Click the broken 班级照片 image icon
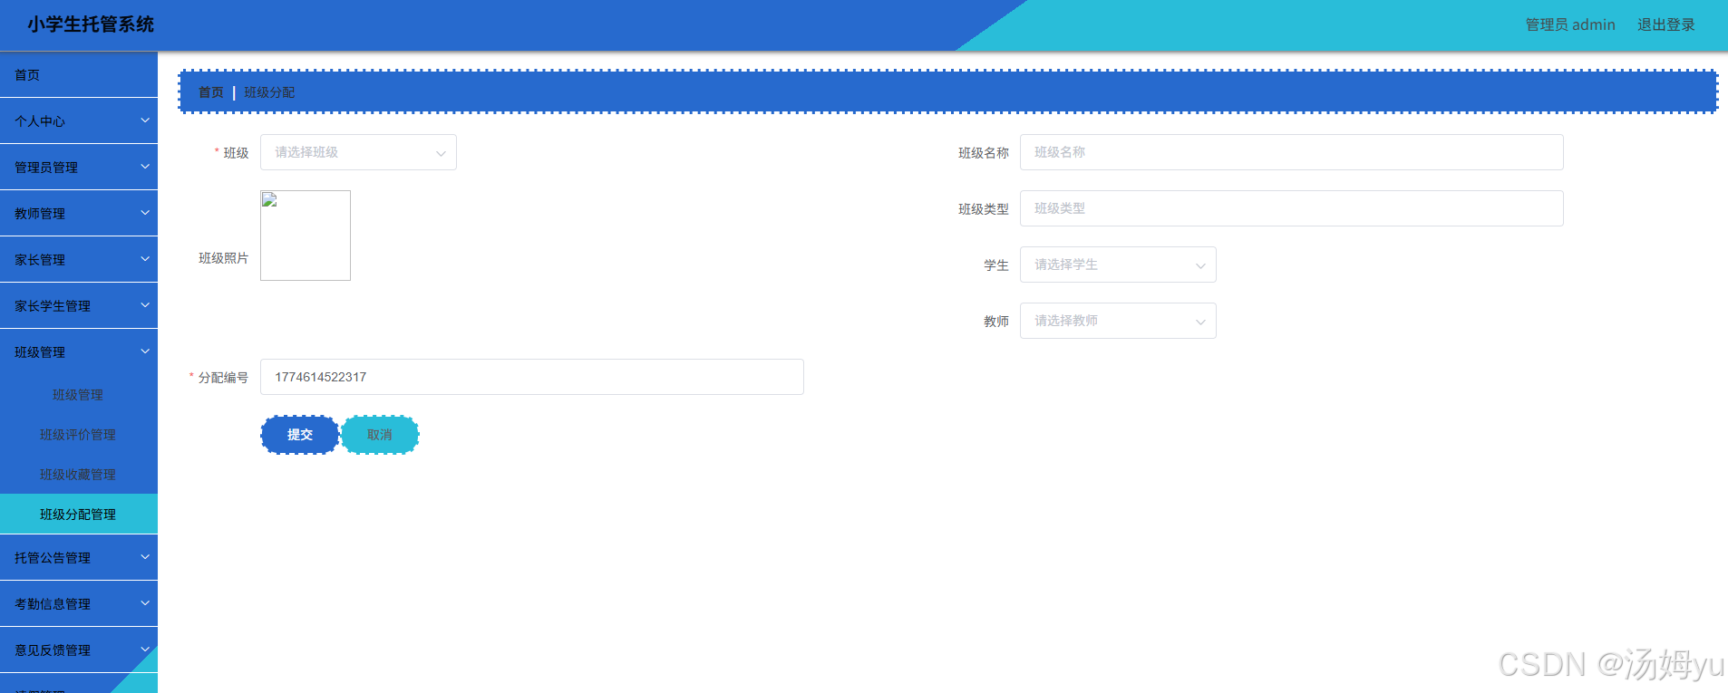 click(269, 200)
